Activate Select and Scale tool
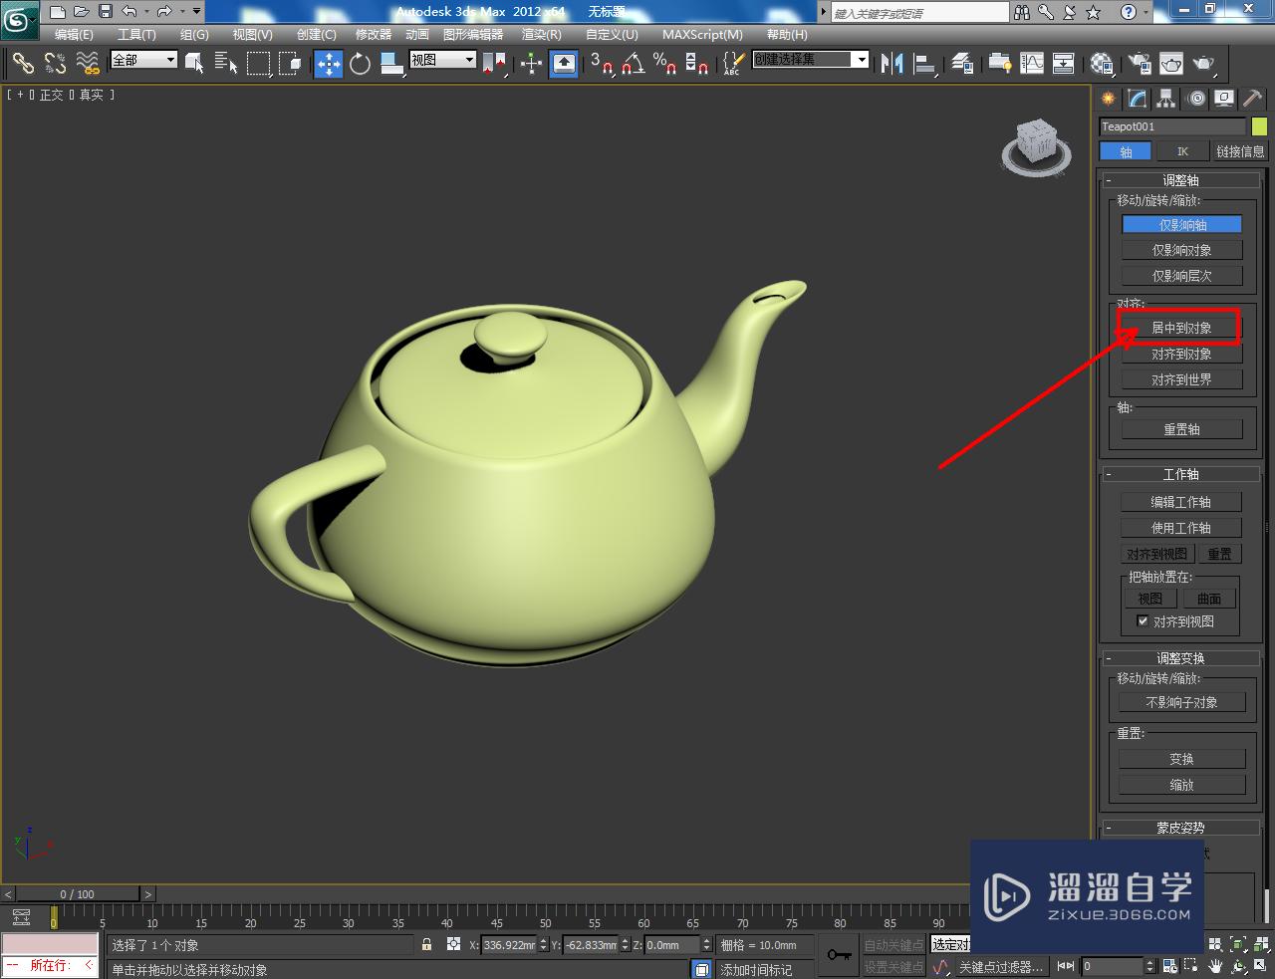This screenshot has width=1275, height=979. pyautogui.click(x=392, y=64)
